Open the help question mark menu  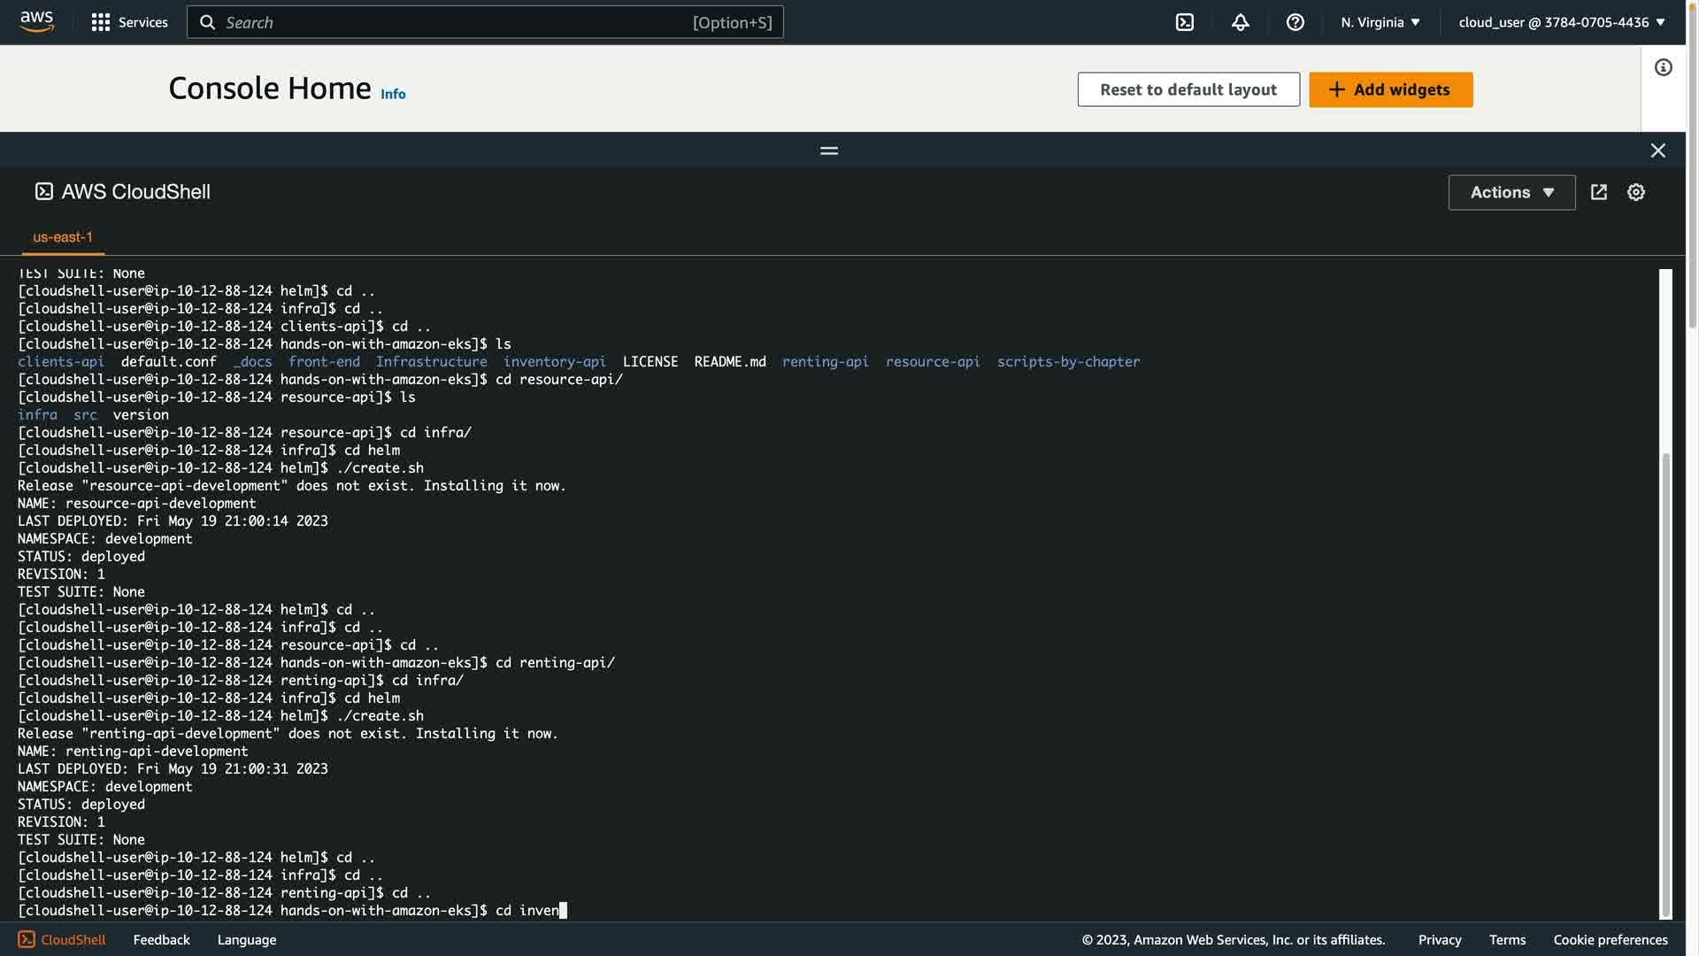pos(1295,22)
